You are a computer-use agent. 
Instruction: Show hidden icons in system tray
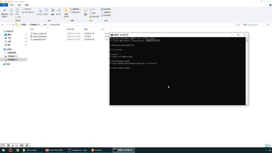266,150
